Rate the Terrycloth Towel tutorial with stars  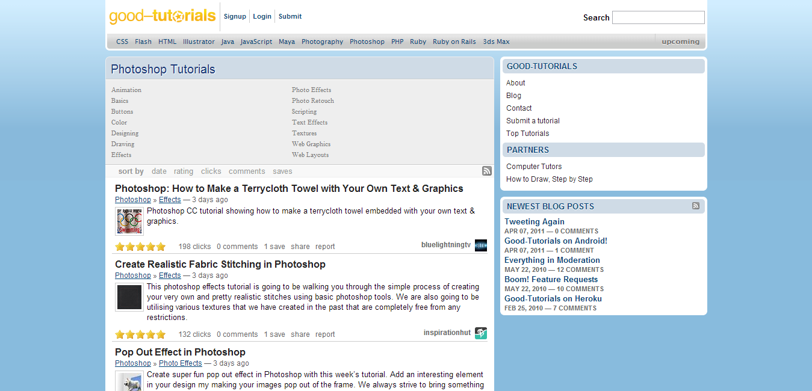(140, 247)
